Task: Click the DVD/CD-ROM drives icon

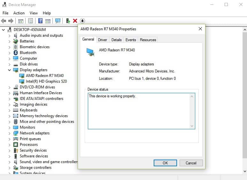Action: click(x=16, y=87)
